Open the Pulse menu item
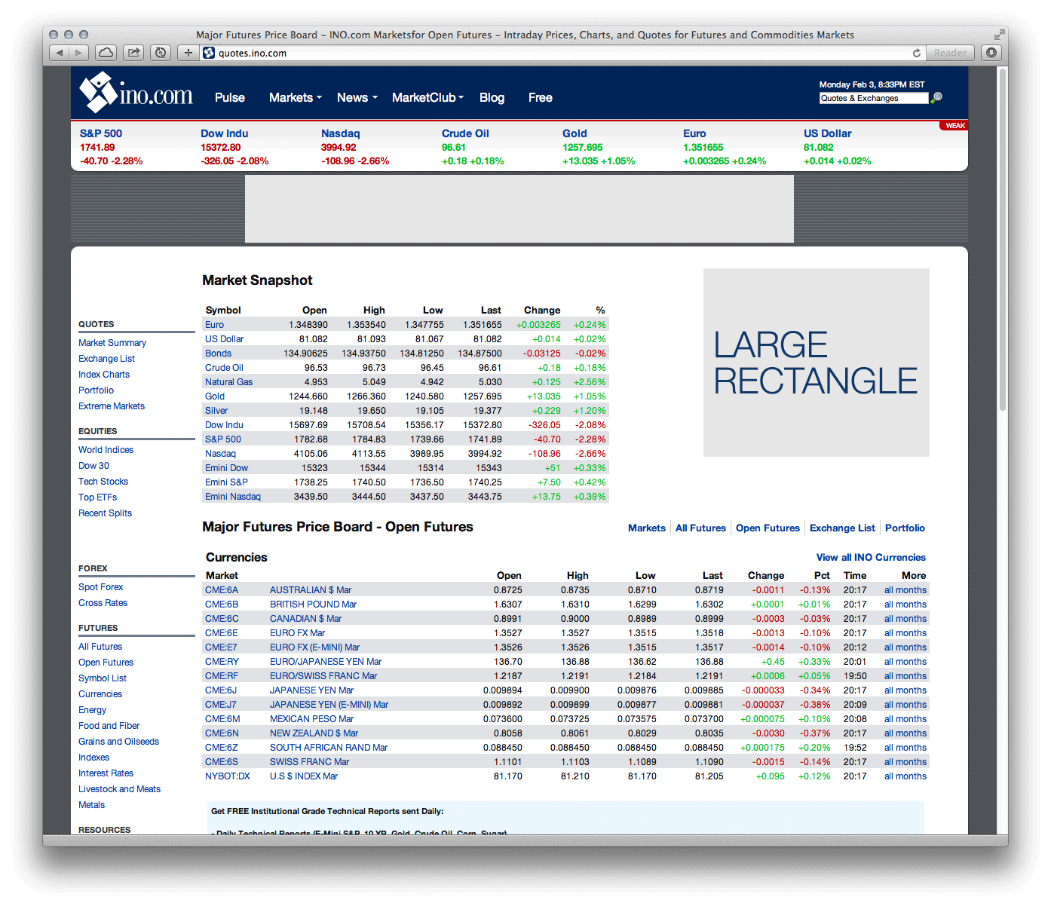Viewport: 1051px width, 906px height. [229, 97]
